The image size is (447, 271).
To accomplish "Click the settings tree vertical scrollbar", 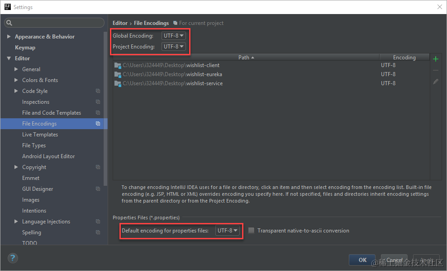I will tap(105, 108).
